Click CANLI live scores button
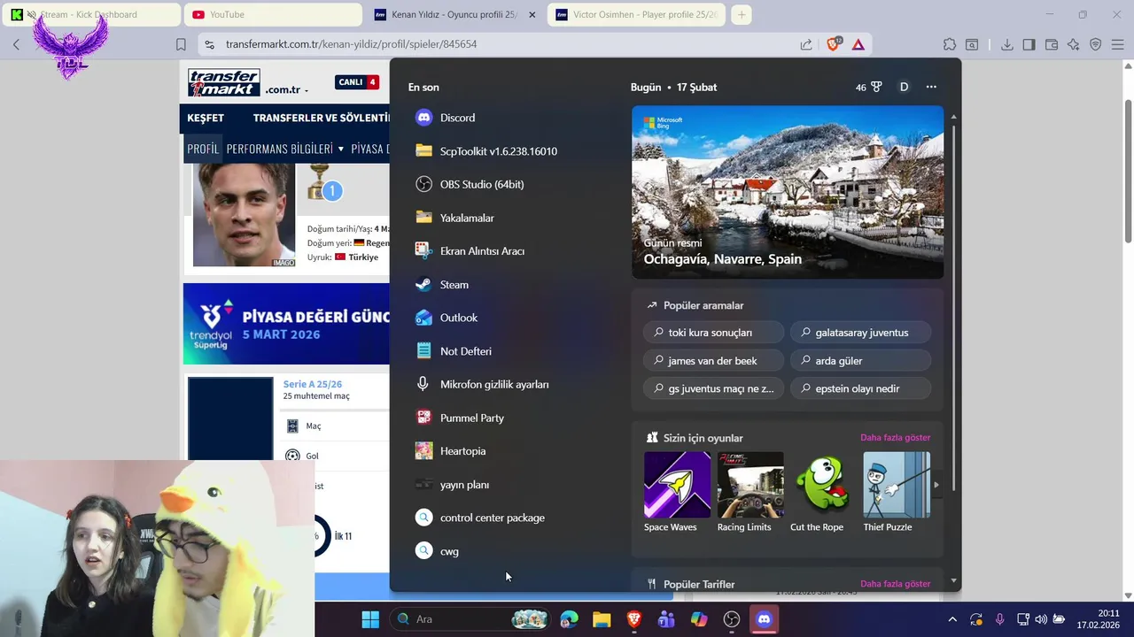This screenshot has height=637, width=1134. (358, 82)
